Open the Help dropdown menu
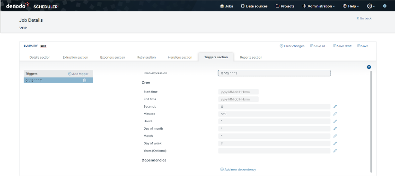This screenshot has width=395, height=177. pyautogui.click(x=351, y=6)
